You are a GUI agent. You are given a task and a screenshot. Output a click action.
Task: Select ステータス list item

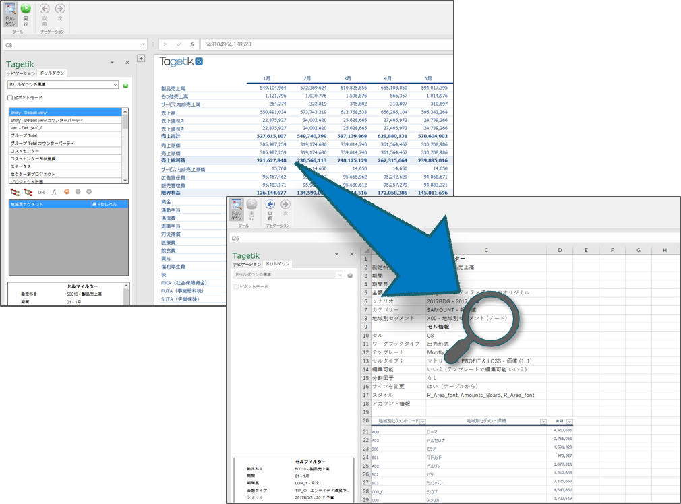(x=65, y=166)
